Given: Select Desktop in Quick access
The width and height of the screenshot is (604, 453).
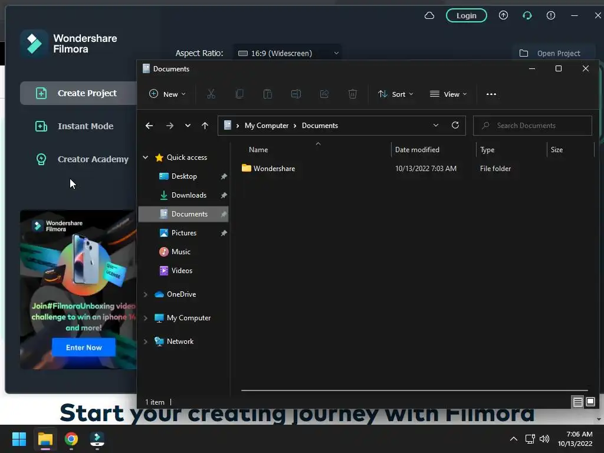Looking at the screenshot, I should 183,176.
